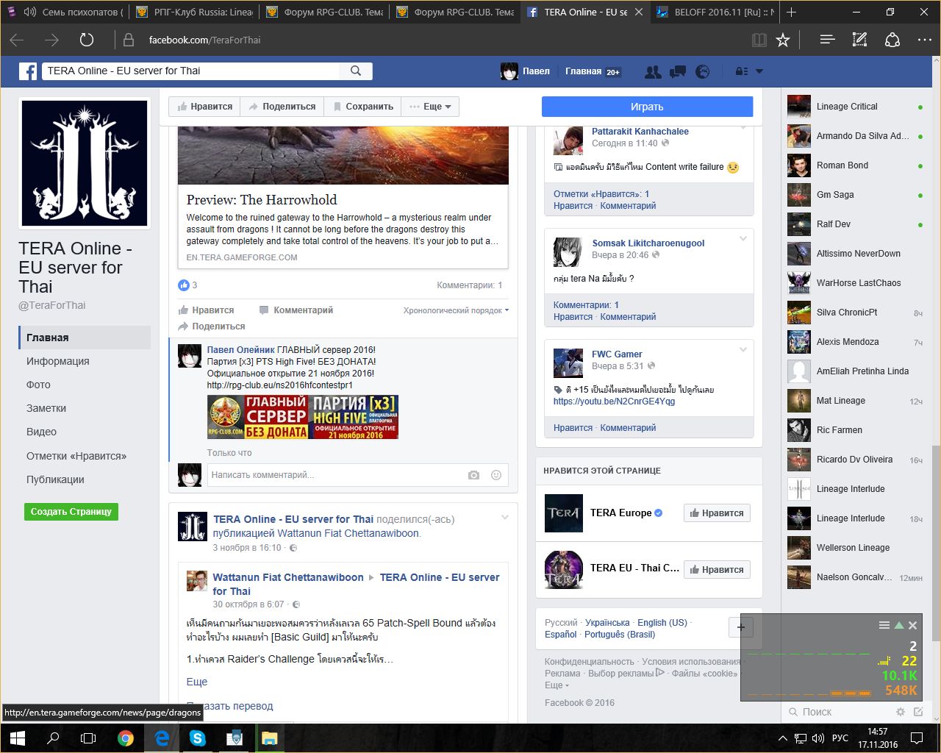Refresh the page in browser
The height and width of the screenshot is (753, 941).
(87, 40)
